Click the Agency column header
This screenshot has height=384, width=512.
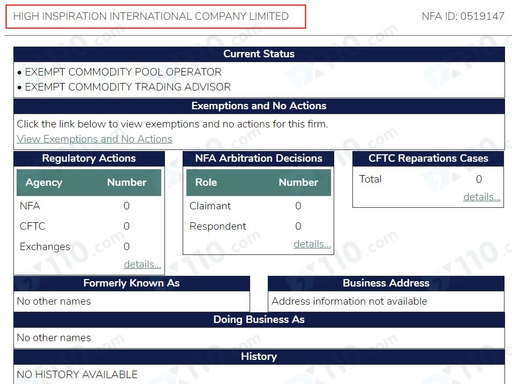[x=44, y=182]
